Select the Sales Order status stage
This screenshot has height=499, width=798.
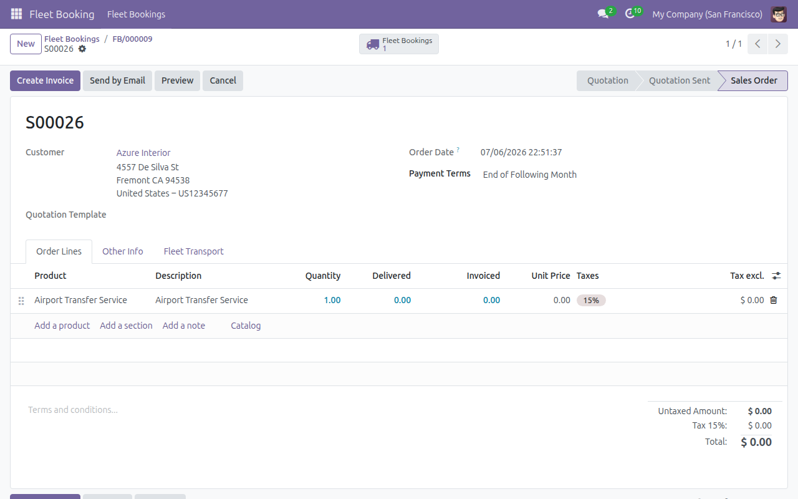tap(754, 80)
